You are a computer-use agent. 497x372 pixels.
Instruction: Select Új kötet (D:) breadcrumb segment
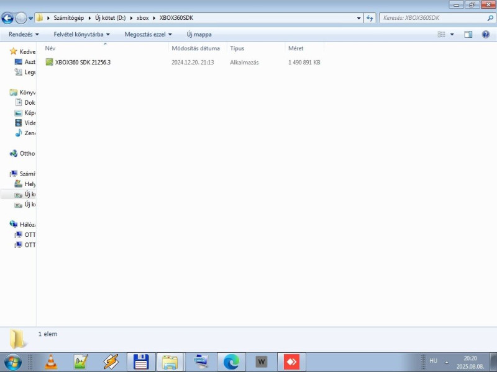pyautogui.click(x=111, y=18)
